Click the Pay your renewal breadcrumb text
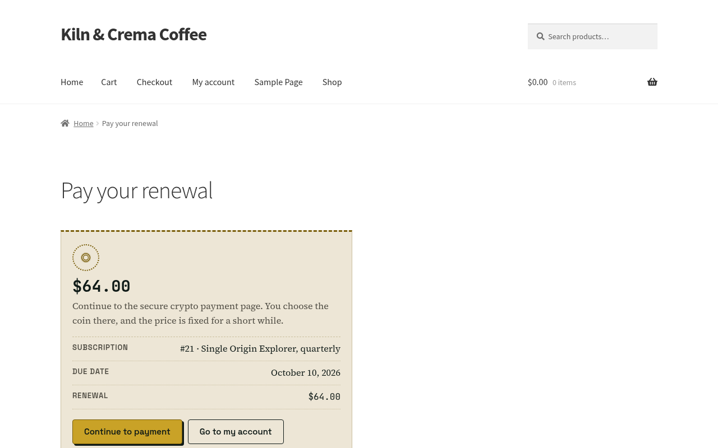The image size is (718, 448). pyautogui.click(x=130, y=123)
